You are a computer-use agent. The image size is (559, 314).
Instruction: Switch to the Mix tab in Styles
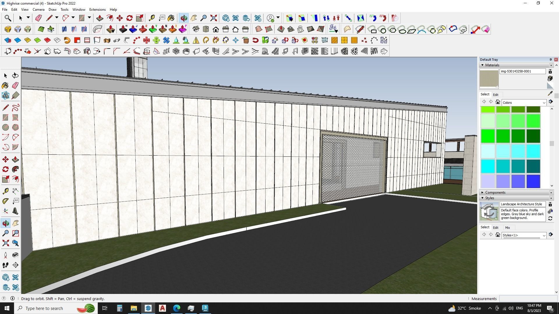pos(507,228)
